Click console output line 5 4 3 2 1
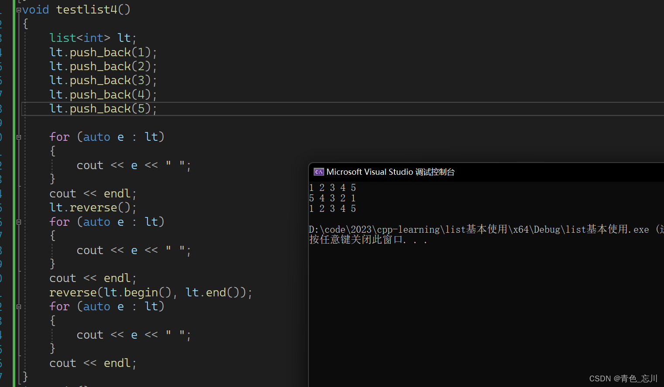 tap(332, 198)
